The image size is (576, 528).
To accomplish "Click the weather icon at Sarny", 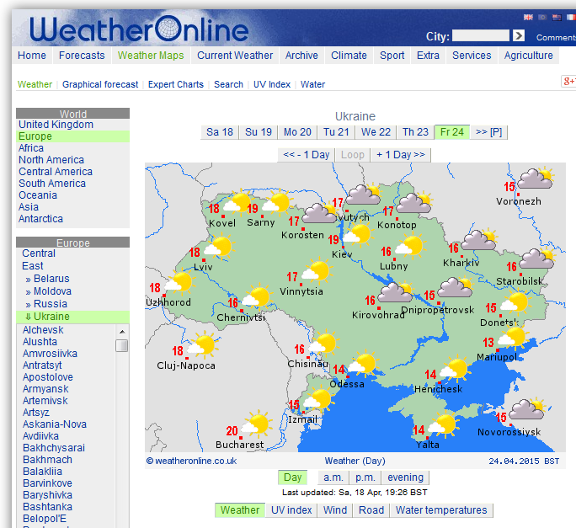I will click(x=277, y=203).
